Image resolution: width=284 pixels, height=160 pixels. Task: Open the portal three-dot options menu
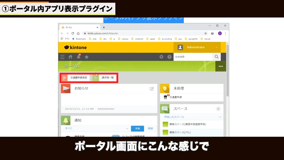(220, 66)
